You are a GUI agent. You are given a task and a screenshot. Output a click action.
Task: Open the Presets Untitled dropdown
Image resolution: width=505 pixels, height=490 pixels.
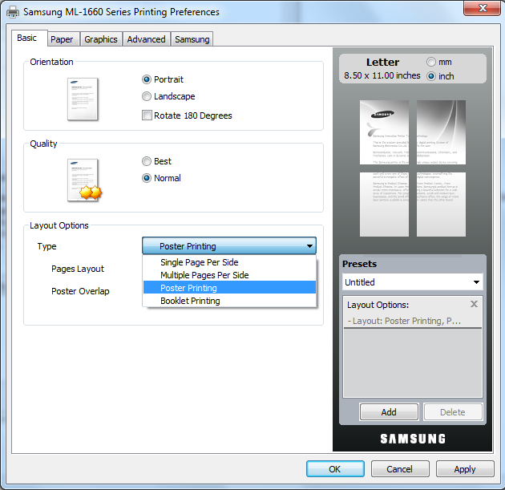tap(413, 282)
